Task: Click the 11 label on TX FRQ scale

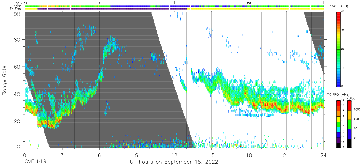Action: (343, 137)
